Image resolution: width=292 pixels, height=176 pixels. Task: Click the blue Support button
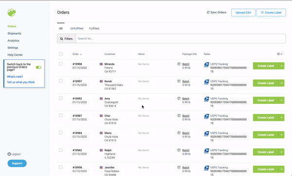(x=17, y=163)
